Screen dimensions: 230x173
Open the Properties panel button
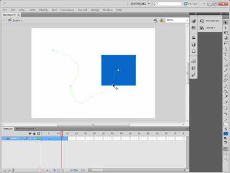[209, 21]
